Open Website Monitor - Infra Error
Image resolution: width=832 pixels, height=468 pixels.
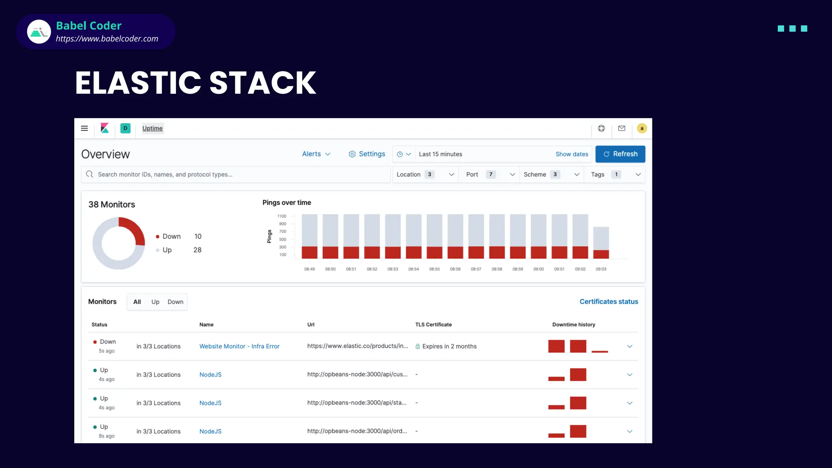point(239,347)
